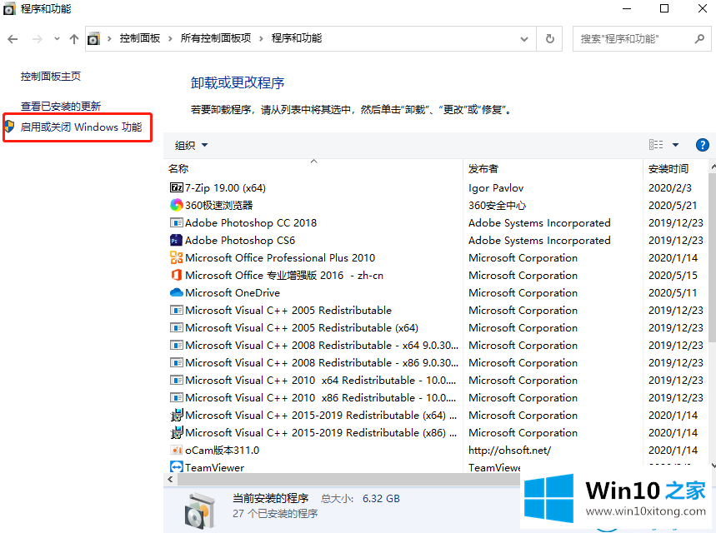Focus the 搜索"程序和功能" search box
Viewport: 716px width, 533px height.
[x=642, y=39]
